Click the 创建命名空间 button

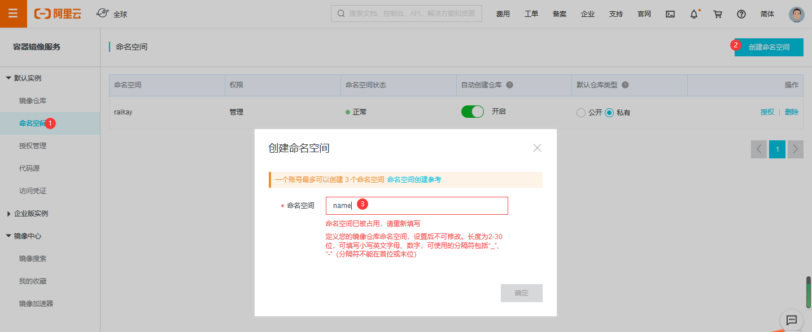coord(769,47)
